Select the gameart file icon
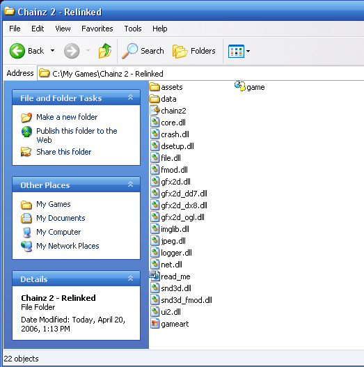Screen dimensions: 364x367 coord(155,324)
